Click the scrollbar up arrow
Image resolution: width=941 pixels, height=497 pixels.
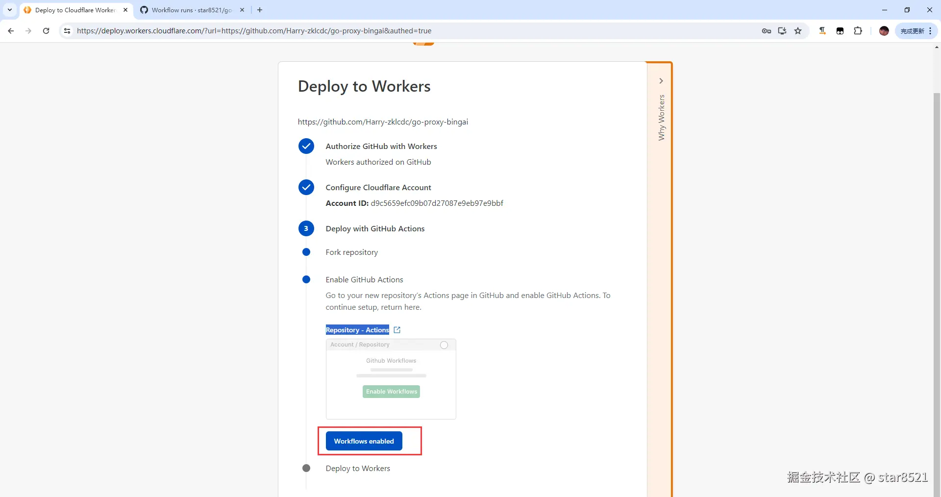[x=937, y=48]
